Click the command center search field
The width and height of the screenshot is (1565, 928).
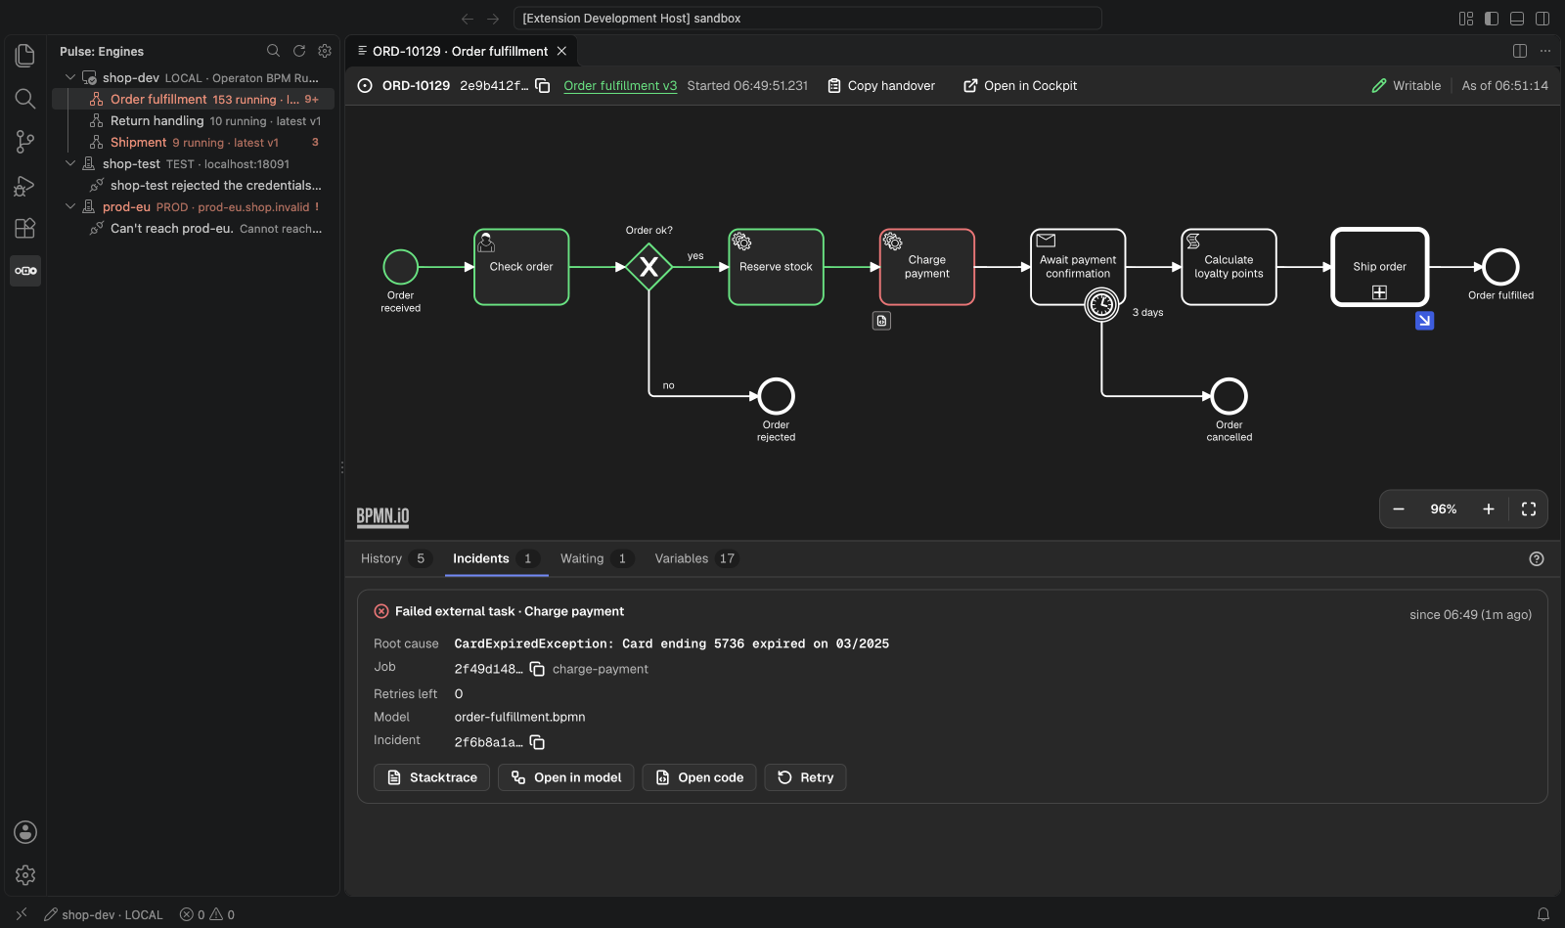point(807,19)
